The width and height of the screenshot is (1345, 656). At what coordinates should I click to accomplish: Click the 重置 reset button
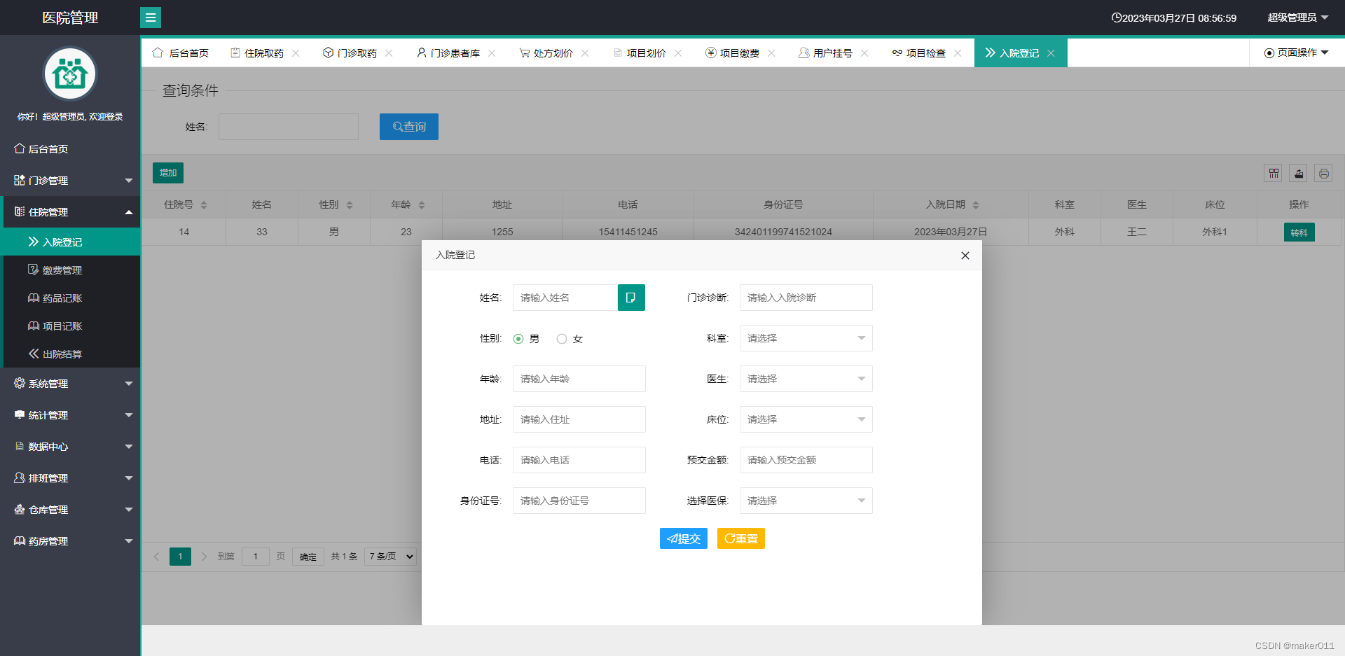click(741, 538)
